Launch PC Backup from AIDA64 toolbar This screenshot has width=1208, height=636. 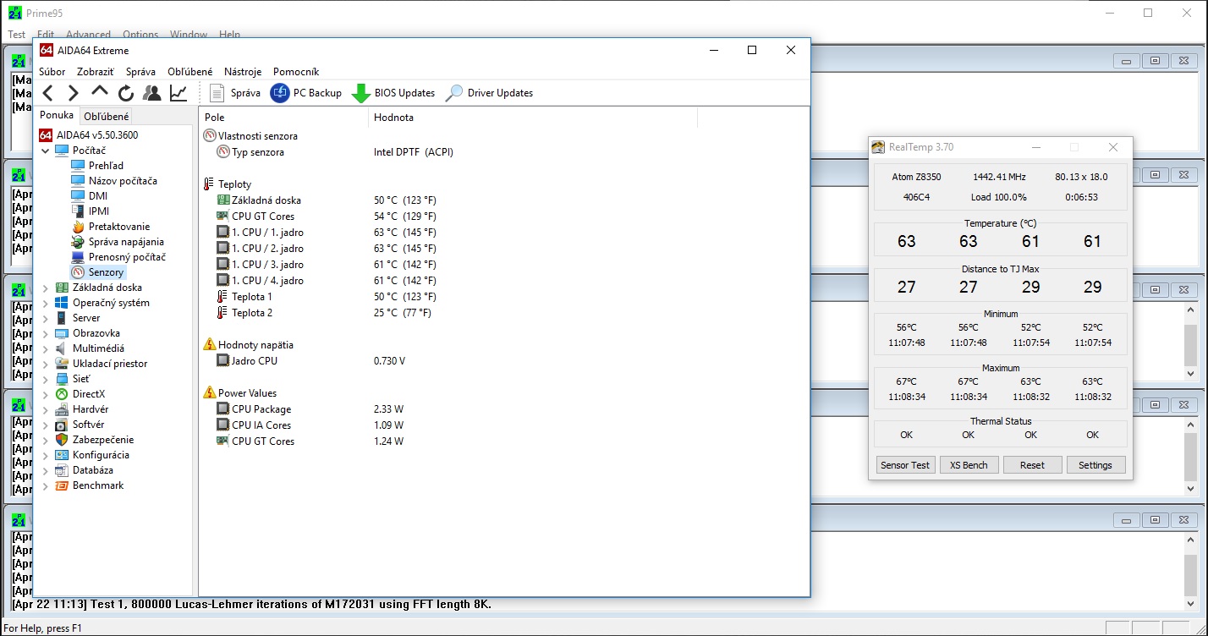(x=306, y=93)
